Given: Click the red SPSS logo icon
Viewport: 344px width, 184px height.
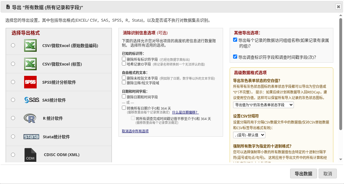Looking at the screenshot, I should 30,82.
